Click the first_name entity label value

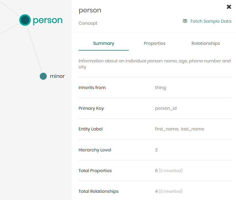point(167,129)
